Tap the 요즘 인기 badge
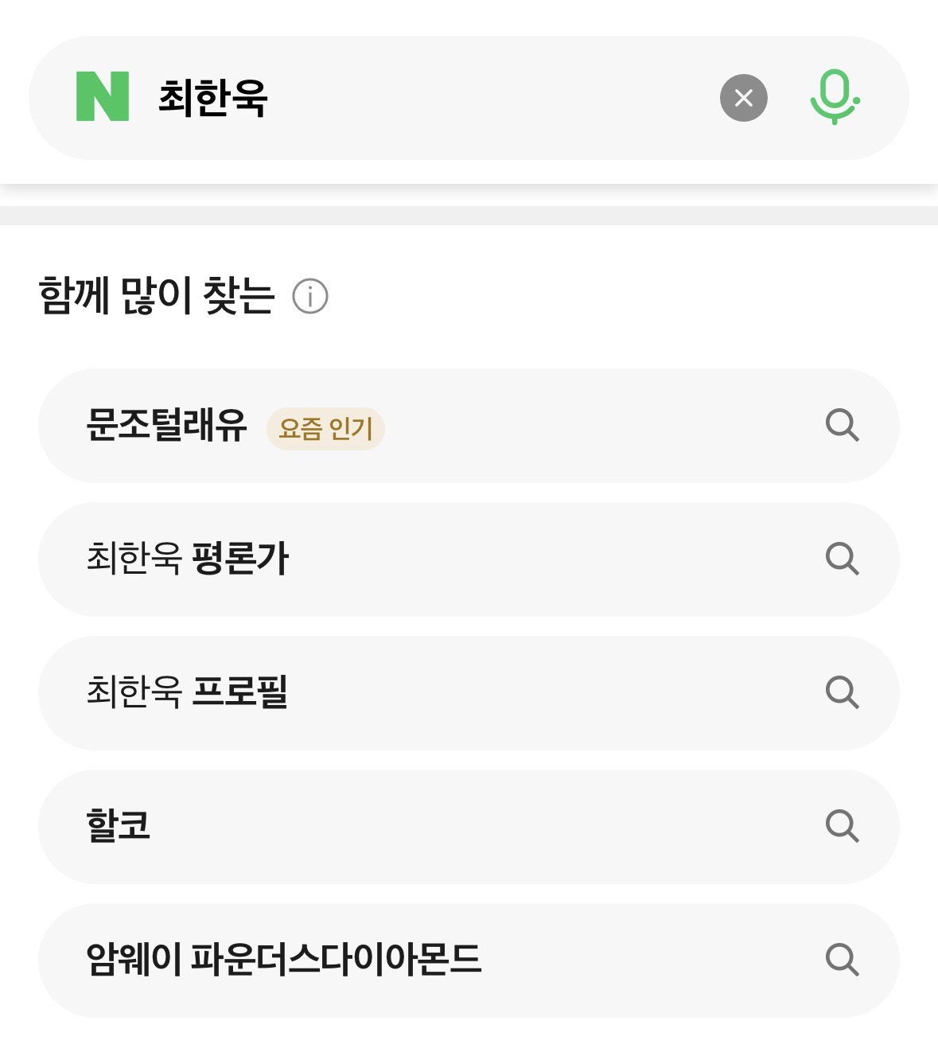Viewport: 938px width, 1056px height. tap(325, 429)
